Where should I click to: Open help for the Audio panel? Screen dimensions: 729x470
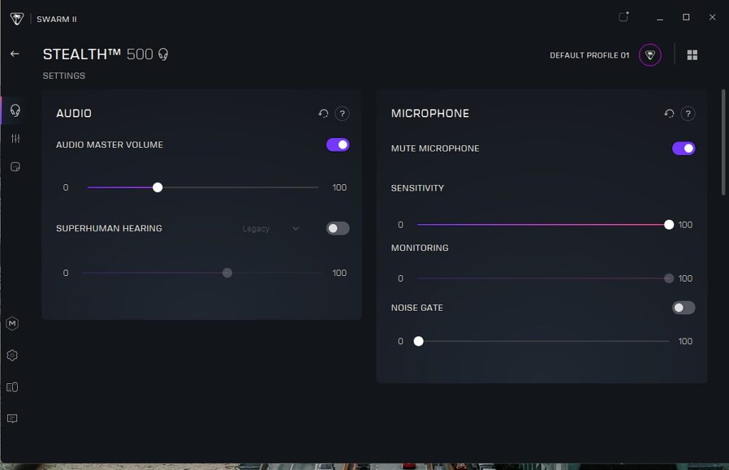coord(342,114)
